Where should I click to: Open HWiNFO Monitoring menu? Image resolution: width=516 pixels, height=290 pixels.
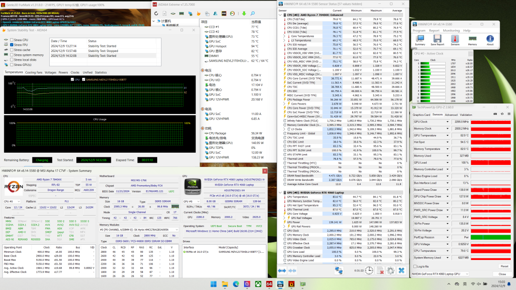click(x=451, y=31)
